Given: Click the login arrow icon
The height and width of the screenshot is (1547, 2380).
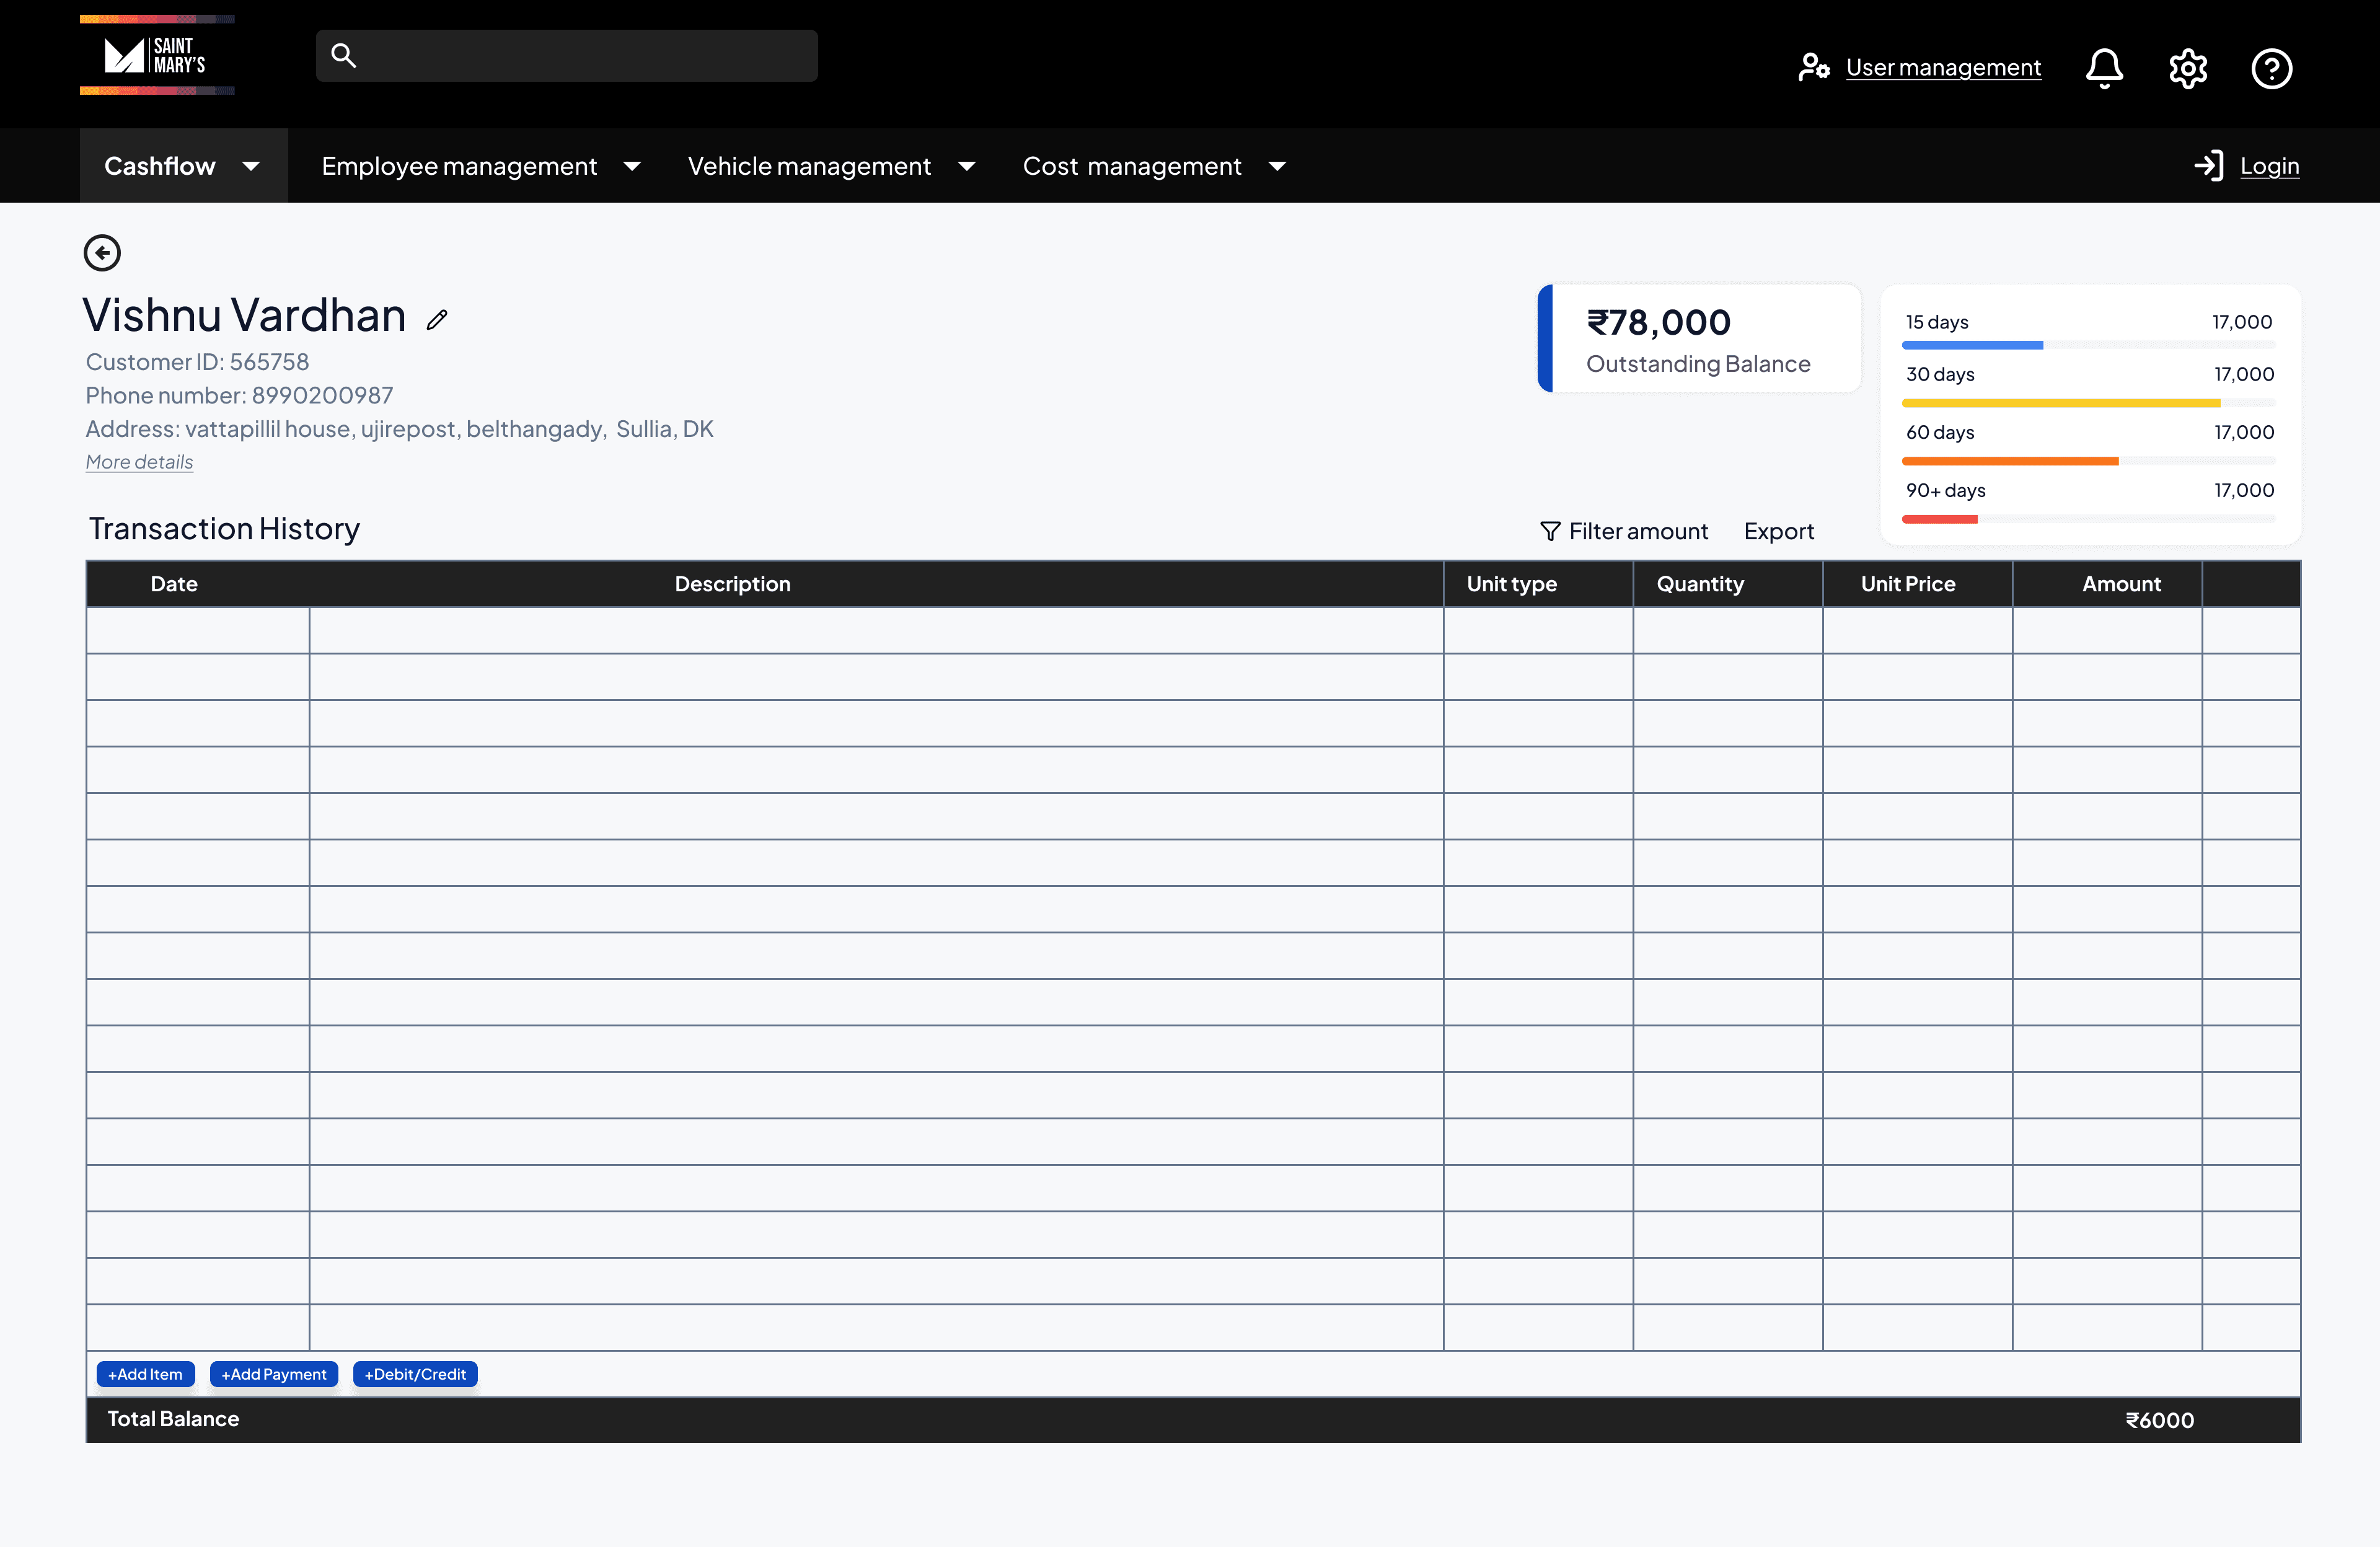Looking at the screenshot, I should pos(2208,165).
